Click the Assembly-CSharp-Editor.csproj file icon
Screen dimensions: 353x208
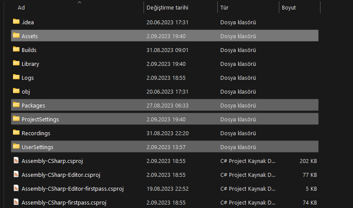pyautogui.click(x=16, y=175)
